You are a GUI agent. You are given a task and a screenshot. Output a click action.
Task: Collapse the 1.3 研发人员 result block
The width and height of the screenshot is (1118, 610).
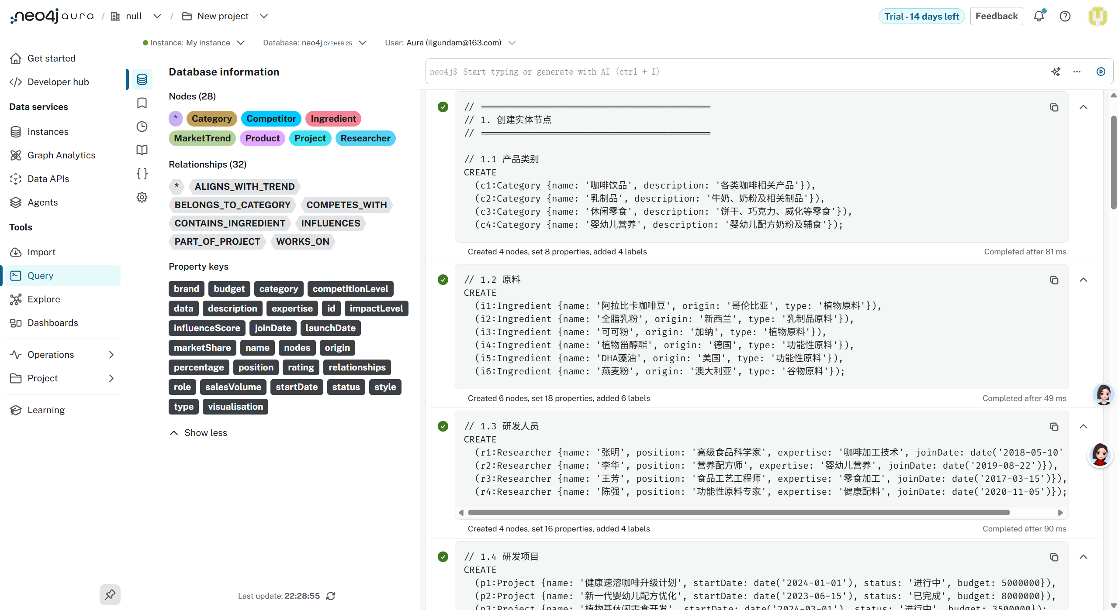1083,427
